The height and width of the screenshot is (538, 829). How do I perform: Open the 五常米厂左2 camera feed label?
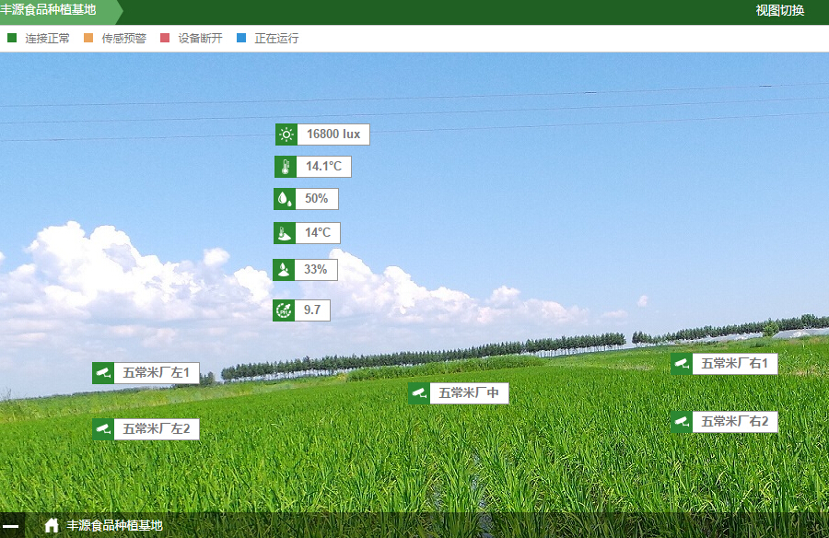[x=156, y=428]
